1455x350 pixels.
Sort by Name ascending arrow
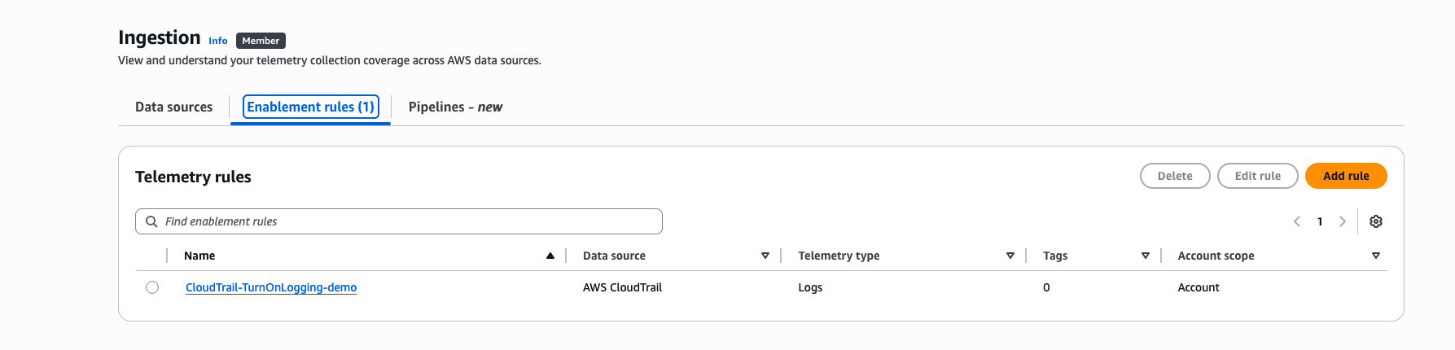pyautogui.click(x=550, y=256)
